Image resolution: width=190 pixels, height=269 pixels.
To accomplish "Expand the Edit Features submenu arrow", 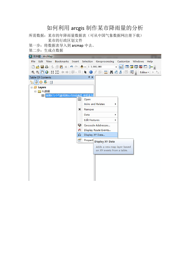I will (x=115, y=120).
